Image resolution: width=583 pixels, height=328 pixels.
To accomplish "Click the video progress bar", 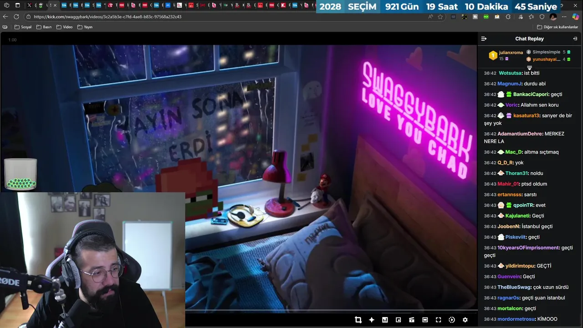I will click(331, 311).
